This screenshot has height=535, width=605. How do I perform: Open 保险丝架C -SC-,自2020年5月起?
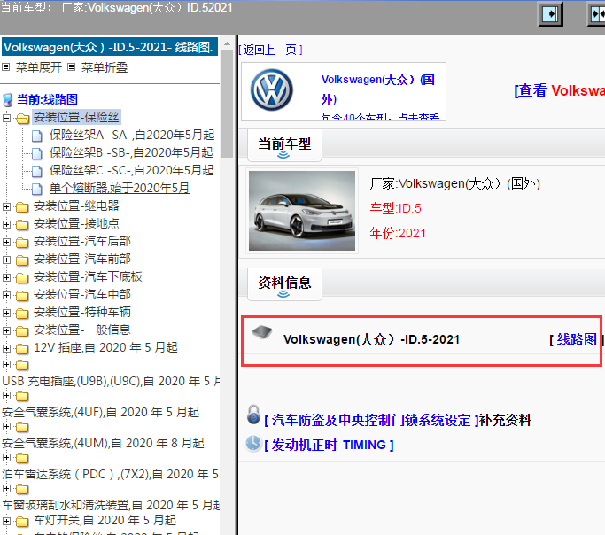[132, 170]
